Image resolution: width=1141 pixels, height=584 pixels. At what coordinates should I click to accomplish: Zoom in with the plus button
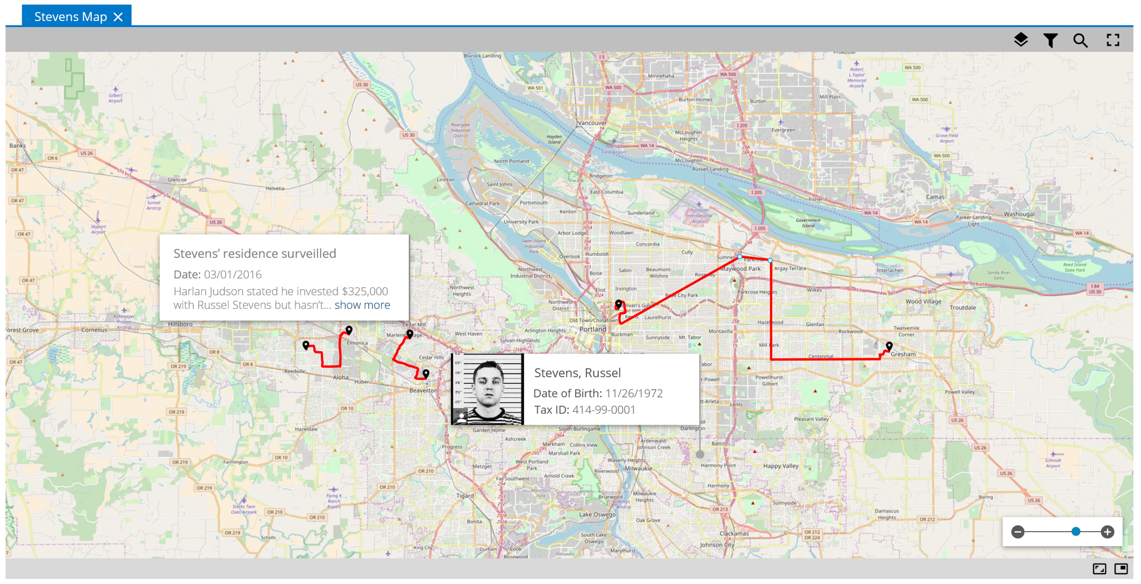(x=1108, y=532)
